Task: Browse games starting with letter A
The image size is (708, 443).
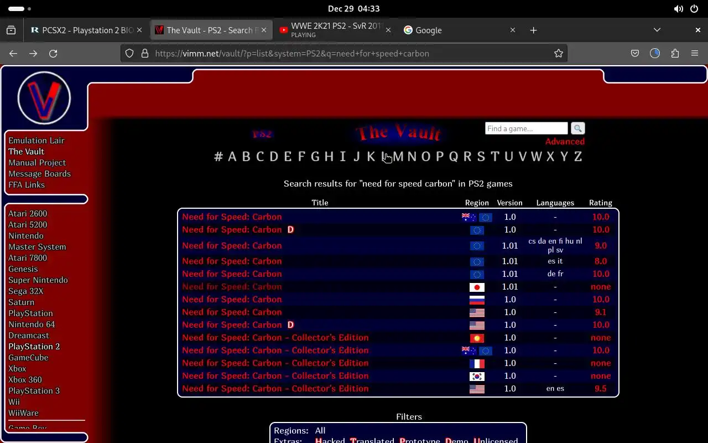Action: tap(232, 156)
